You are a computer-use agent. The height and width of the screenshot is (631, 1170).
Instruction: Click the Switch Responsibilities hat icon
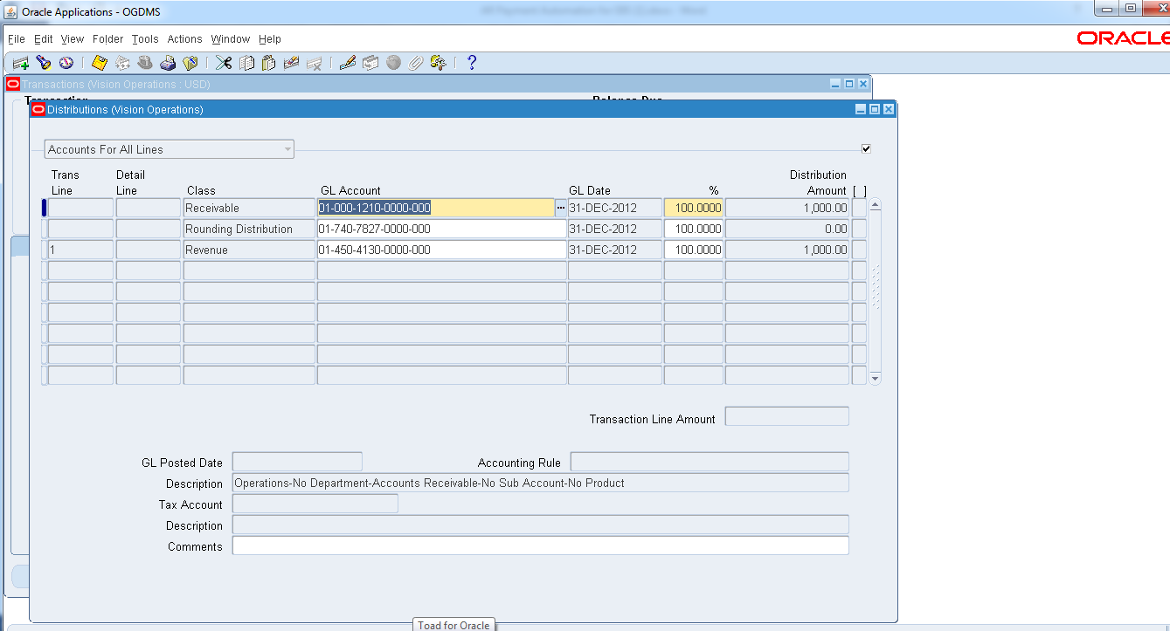pyautogui.click(x=145, y=63)
